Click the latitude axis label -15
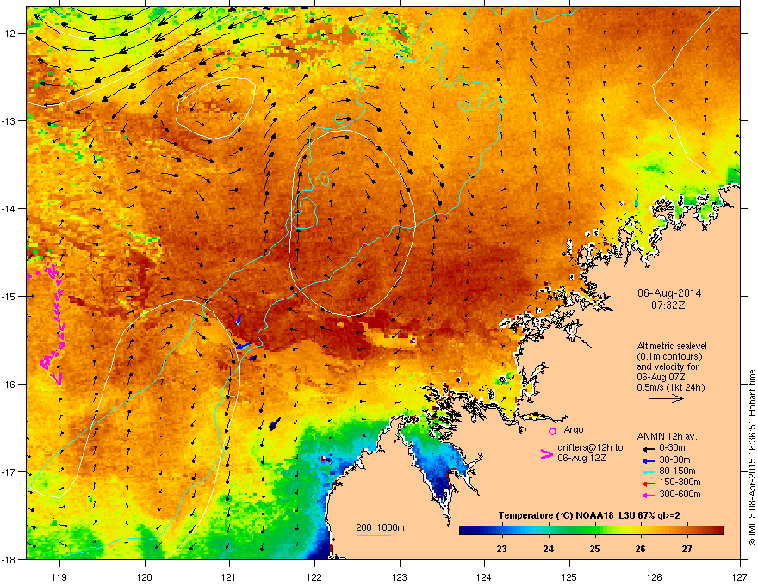This screenshot has width=758, height=585. [x=10, y=296]
